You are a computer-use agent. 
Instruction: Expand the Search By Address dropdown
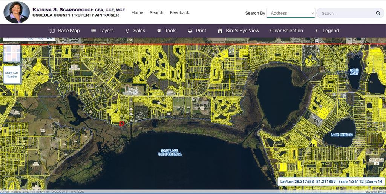pos(291,13)
